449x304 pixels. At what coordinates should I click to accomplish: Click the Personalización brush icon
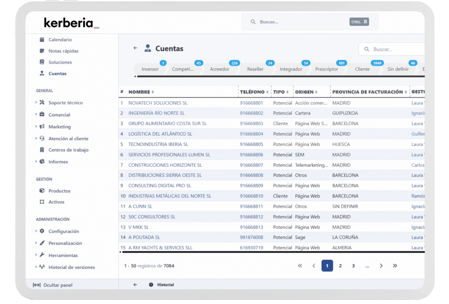[x=42, y=243]
